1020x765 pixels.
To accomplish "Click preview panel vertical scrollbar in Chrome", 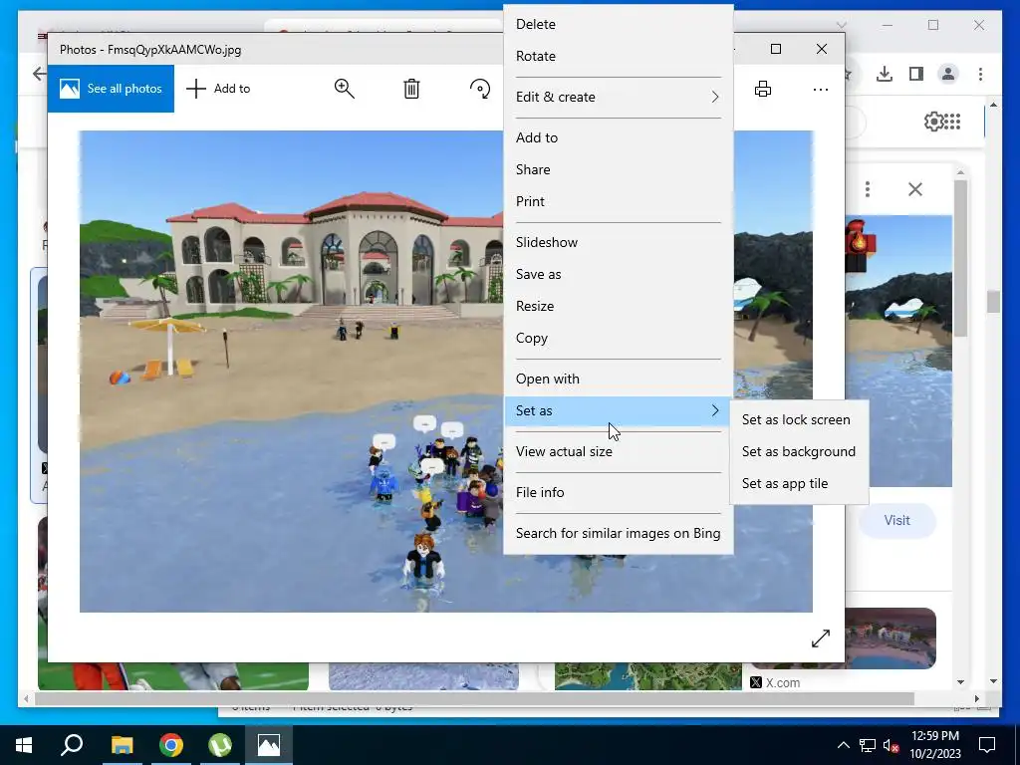I will click(x=961, y=258).
